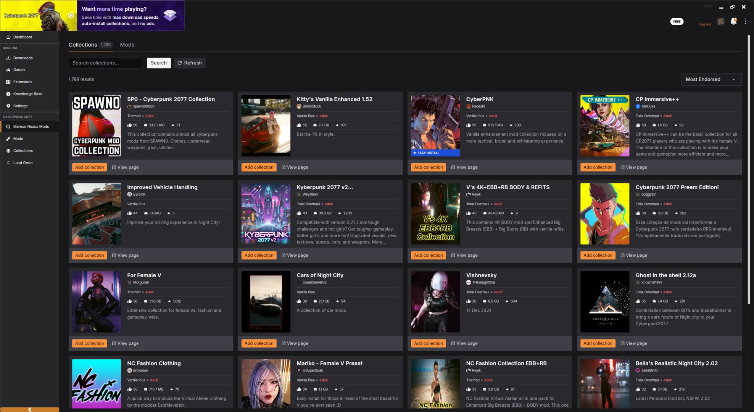Collapse the left sidebar with the chevron
This screenshot has width=754, height=412.
click(29, 409)
